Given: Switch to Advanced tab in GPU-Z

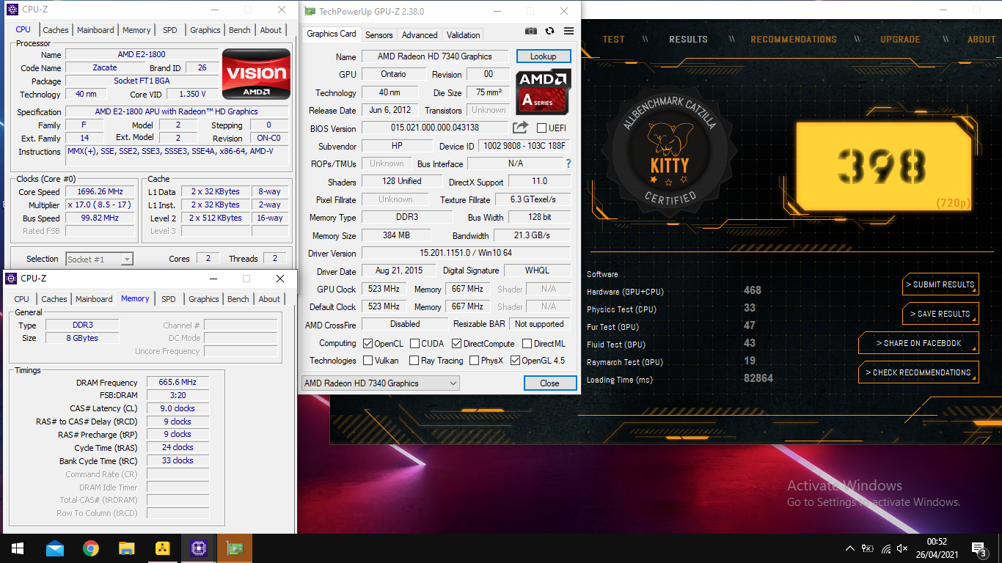Looking at the screenshot, I should 420,34.
